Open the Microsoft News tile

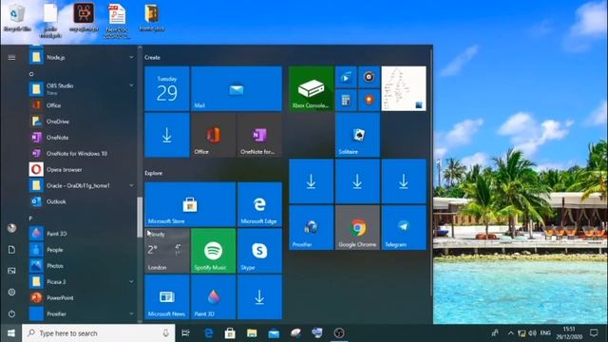click(x=167, y=297)
